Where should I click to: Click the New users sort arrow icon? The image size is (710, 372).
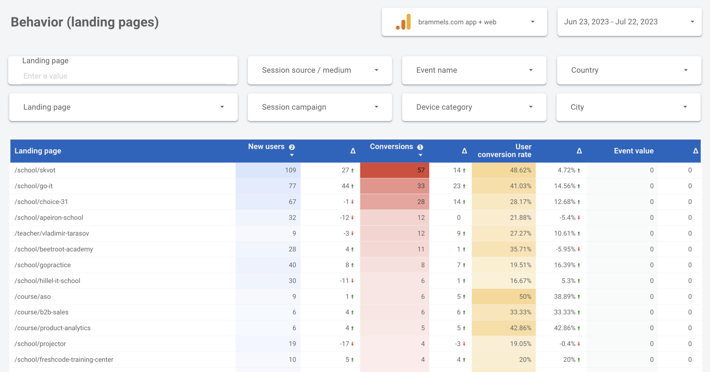click(x=291, y=155)
